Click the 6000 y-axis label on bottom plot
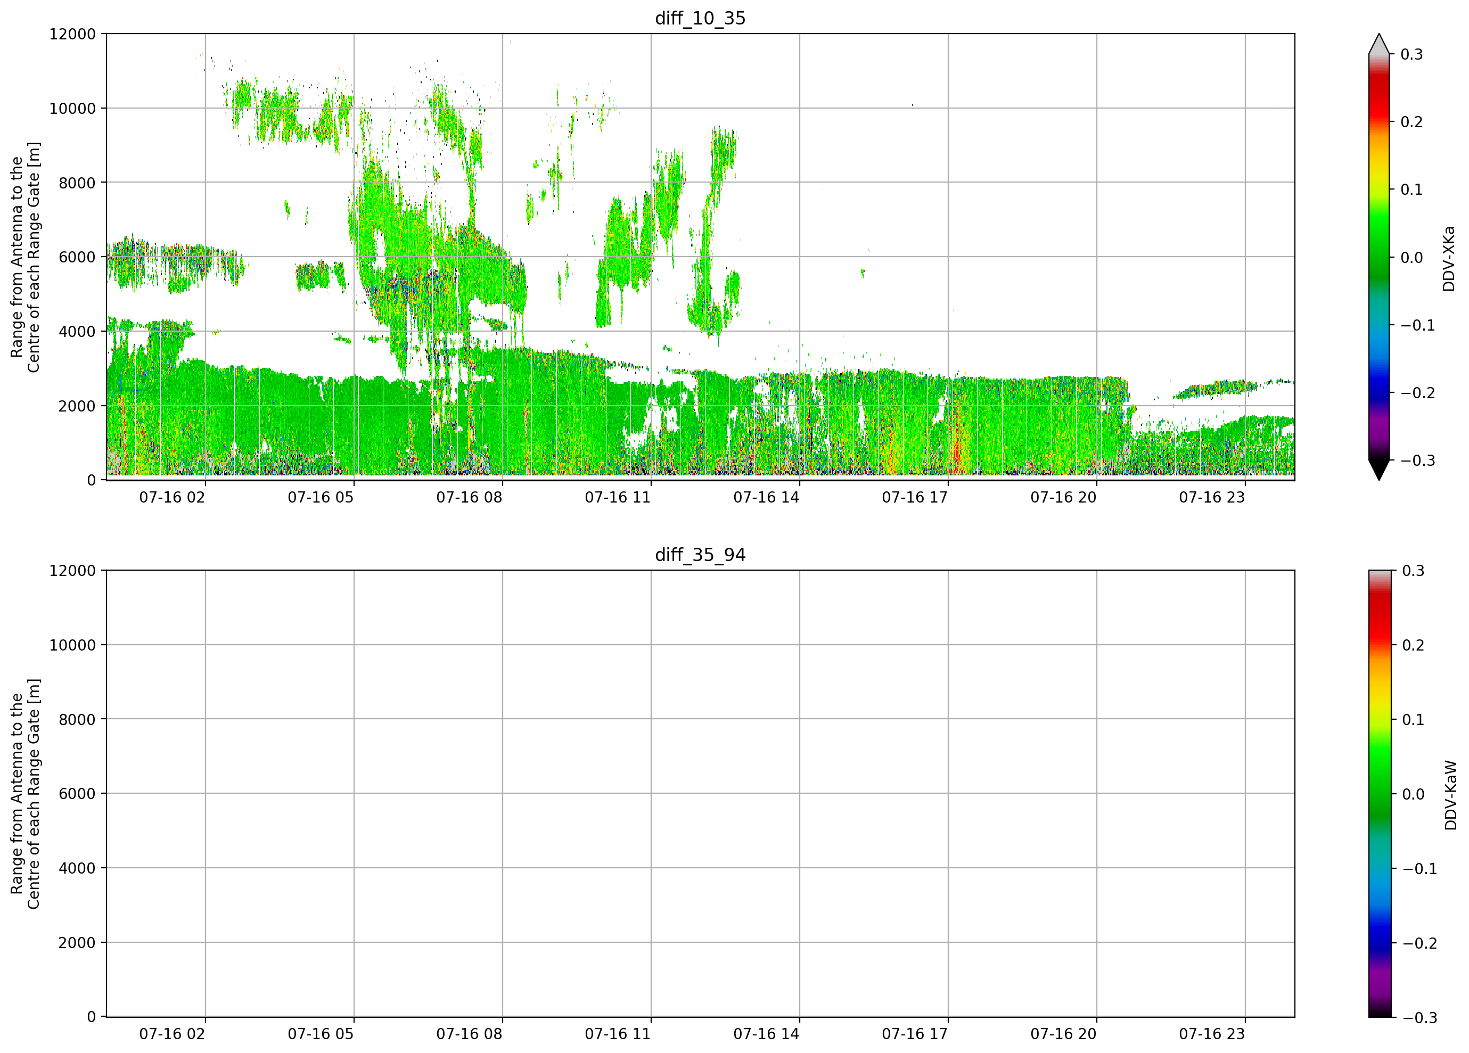 click(77, 794)
